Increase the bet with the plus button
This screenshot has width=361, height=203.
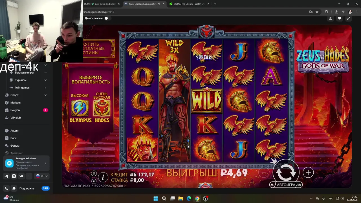tap(308, 173)
